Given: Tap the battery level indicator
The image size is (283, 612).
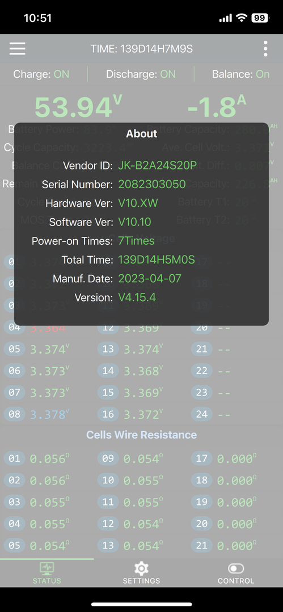Looking at the screenshot, I should (260, 18).
